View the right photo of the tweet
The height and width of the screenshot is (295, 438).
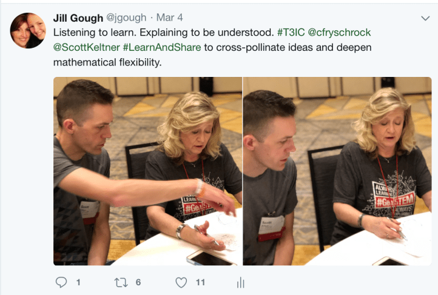[337, 171]
